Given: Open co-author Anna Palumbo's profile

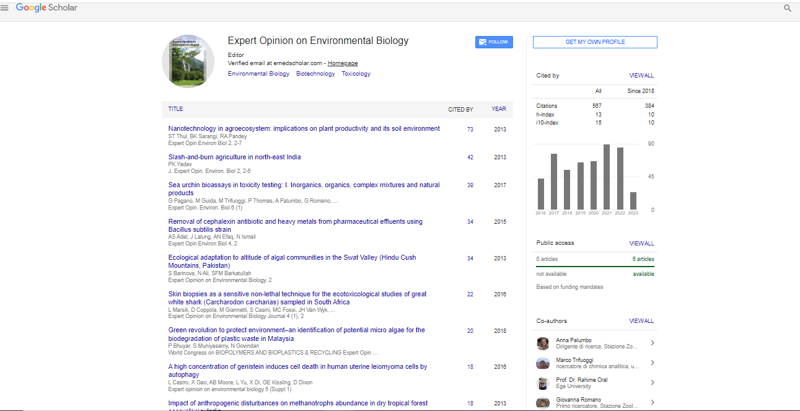Looking at the screenshot, I should [x=574, y=340].
